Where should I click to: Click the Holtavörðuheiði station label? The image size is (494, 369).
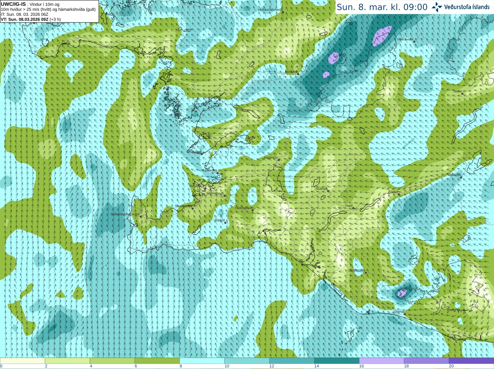pyautogui.click(x=270, y=9)
